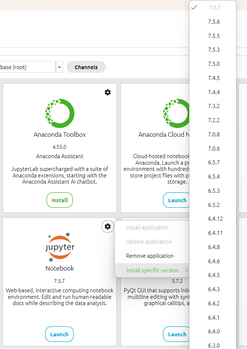Viewport: 247px width, 349px height.
Task: Select version 7.0.6
Action: point(213,148)
